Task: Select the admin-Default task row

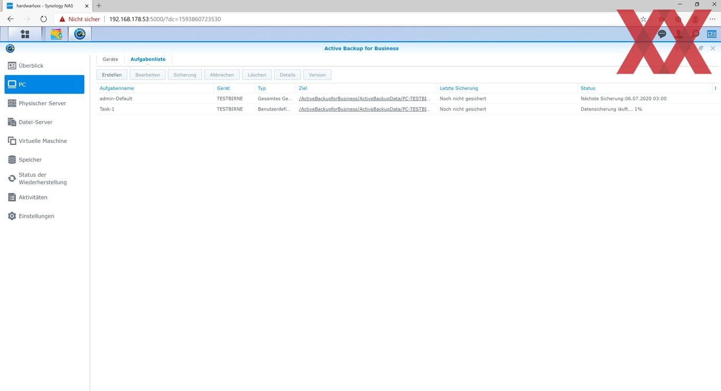Action: pyautogui.click(x=408, y=98)
